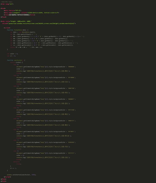Click the opening <script> tag
156x183 pixels.
(7, 28)
